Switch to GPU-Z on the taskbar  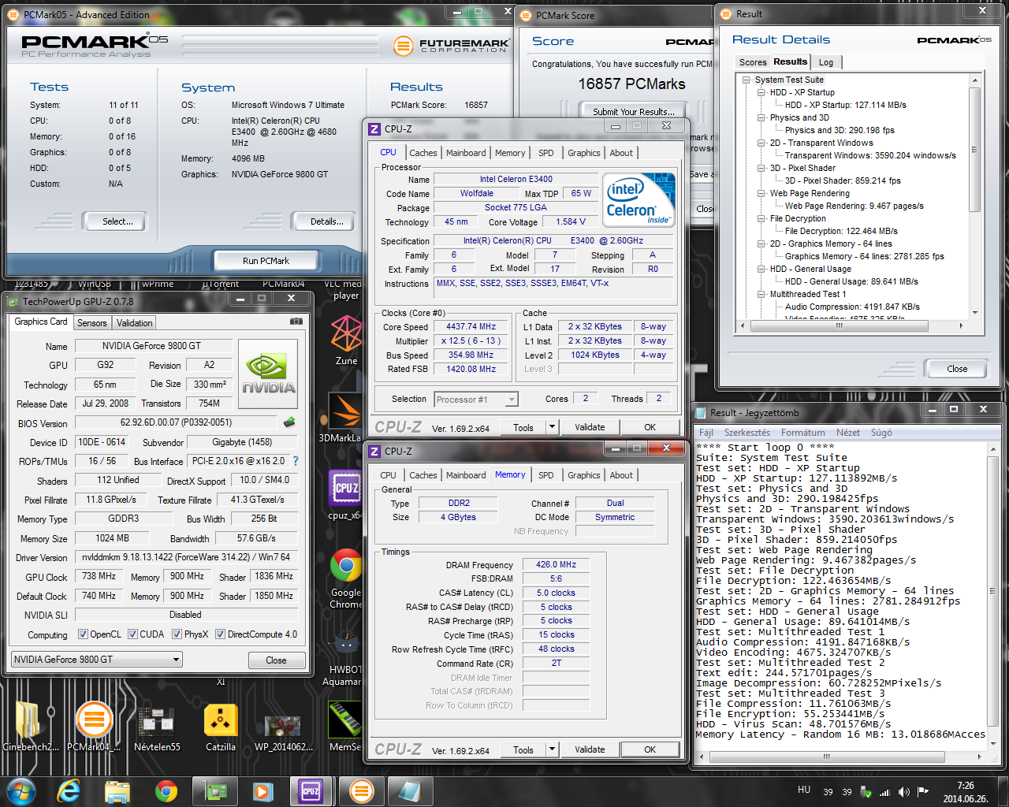215,791
